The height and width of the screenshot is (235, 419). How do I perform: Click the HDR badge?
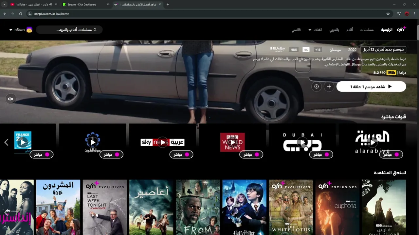pyautogui.click(x=294, y=50)
